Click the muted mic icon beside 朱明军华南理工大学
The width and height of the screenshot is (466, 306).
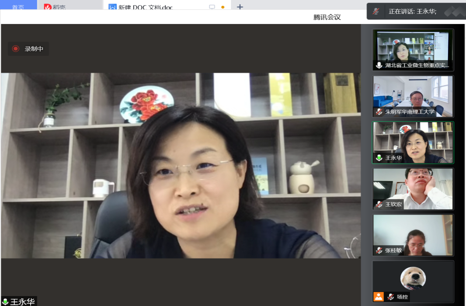pyautogui.click(x=379, y=112)
